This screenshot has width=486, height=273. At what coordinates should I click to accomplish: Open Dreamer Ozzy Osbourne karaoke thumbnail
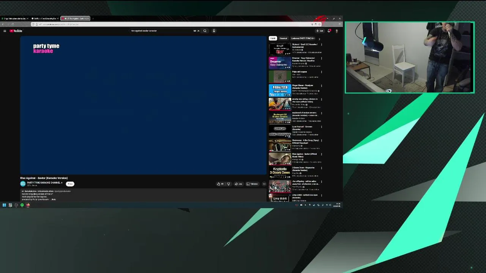[x=280, y=63]
